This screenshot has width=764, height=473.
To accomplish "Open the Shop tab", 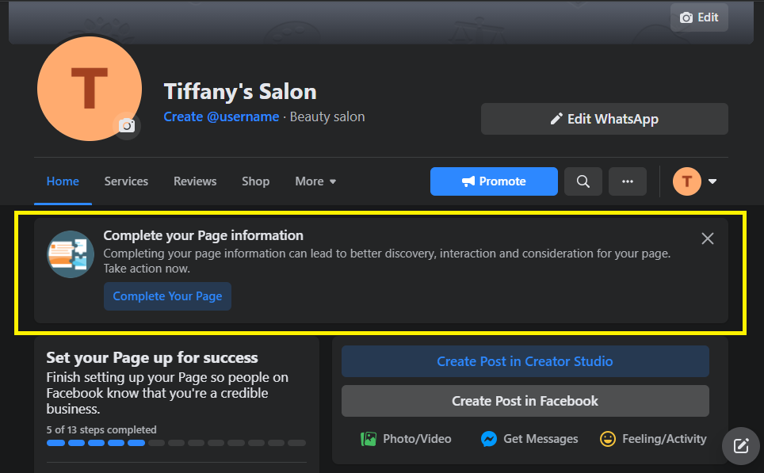I will pos(255,181).
